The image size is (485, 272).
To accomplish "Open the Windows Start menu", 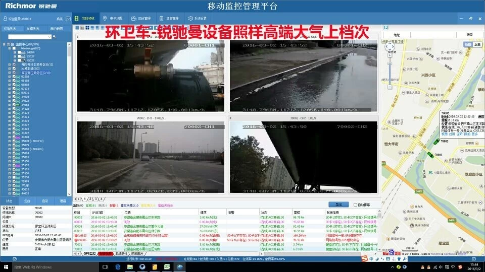I will pos(6,267).
